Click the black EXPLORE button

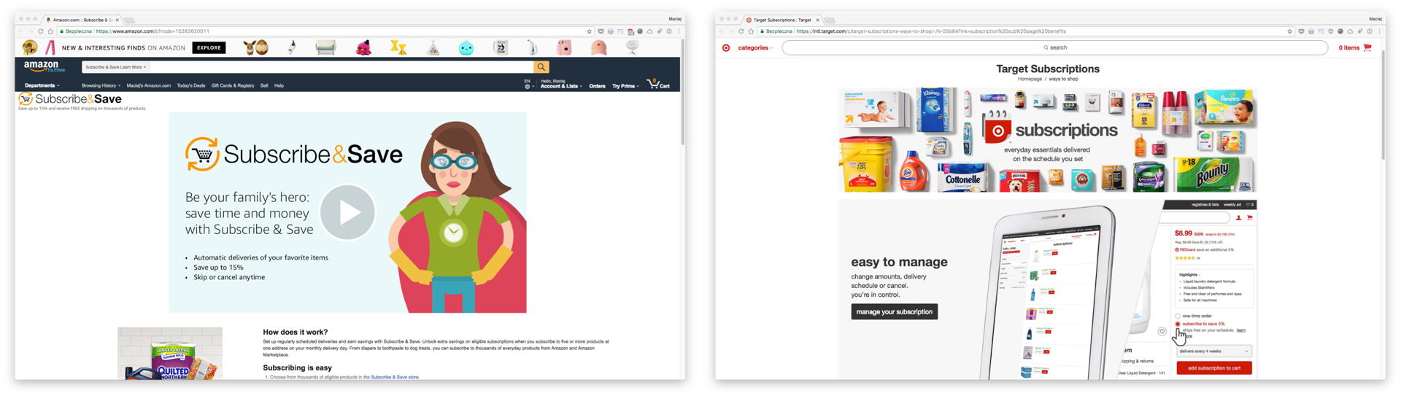(x=209, y=48)
